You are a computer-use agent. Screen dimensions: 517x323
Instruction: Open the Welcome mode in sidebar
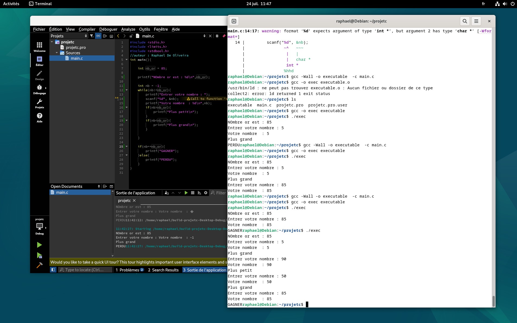39,47
